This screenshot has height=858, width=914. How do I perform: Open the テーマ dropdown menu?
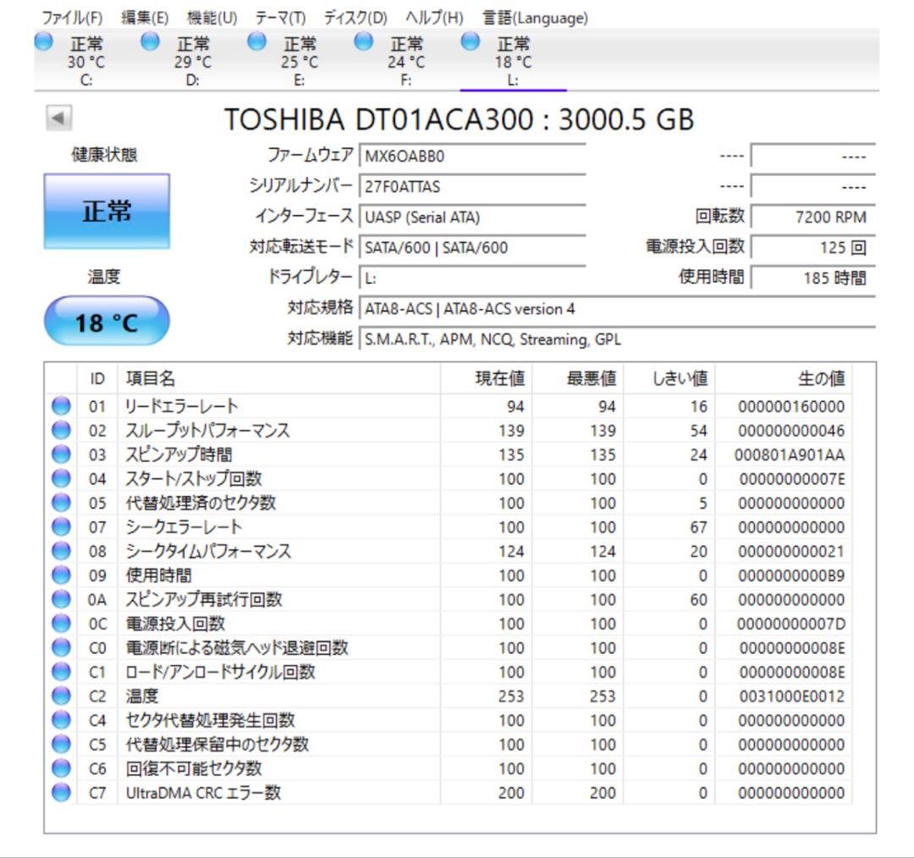click(279, 17)
